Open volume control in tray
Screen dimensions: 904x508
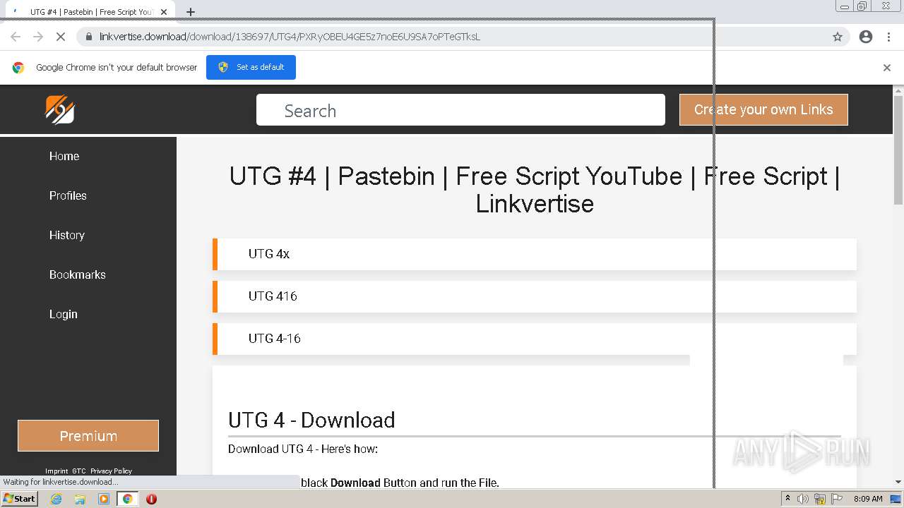803,499
